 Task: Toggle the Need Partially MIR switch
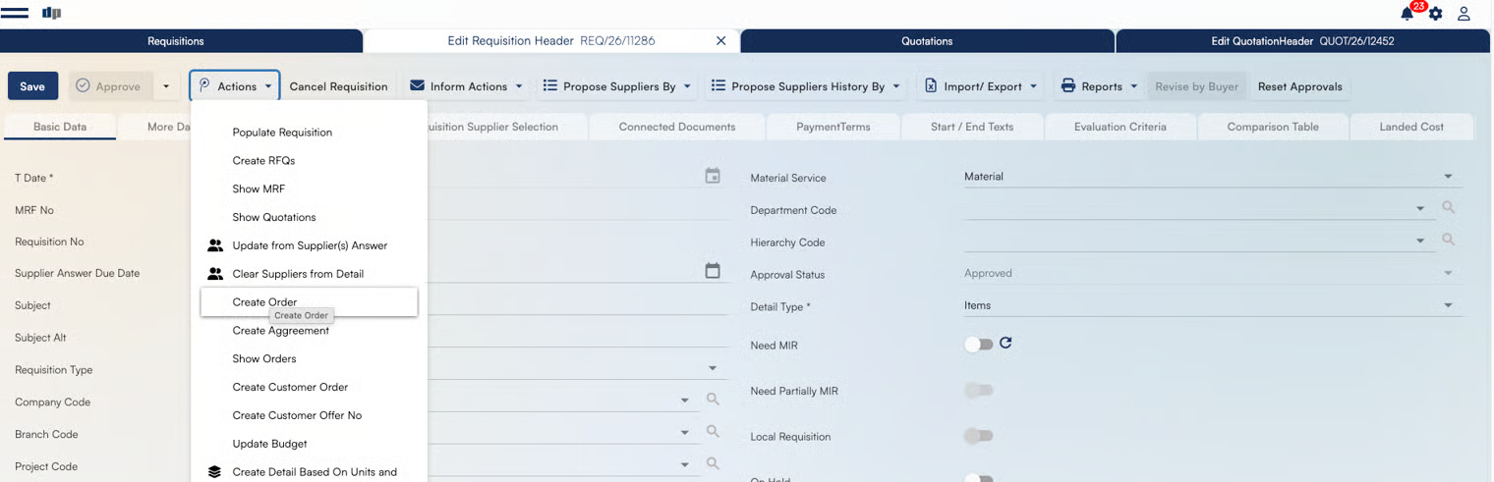point(978,391)
